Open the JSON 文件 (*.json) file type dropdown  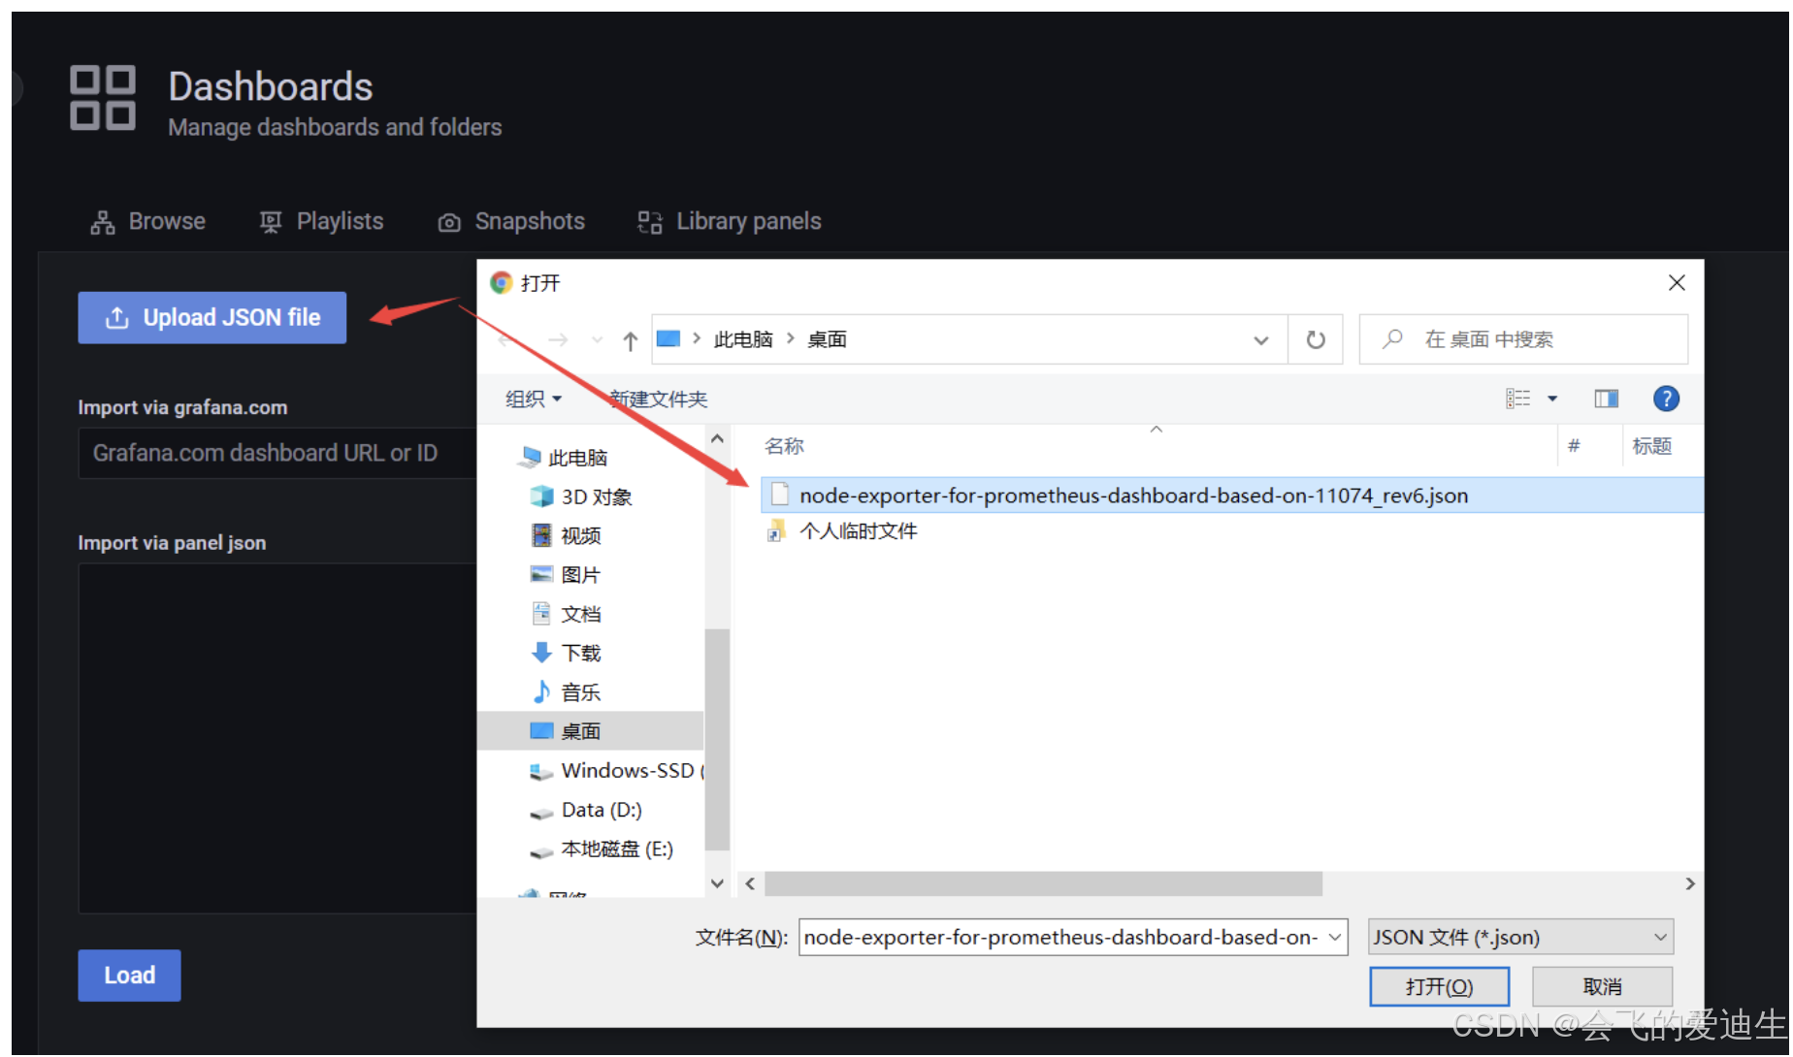(1520, 937)
